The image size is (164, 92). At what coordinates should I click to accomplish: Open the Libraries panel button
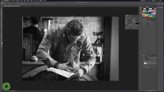(x=160, y=7)
